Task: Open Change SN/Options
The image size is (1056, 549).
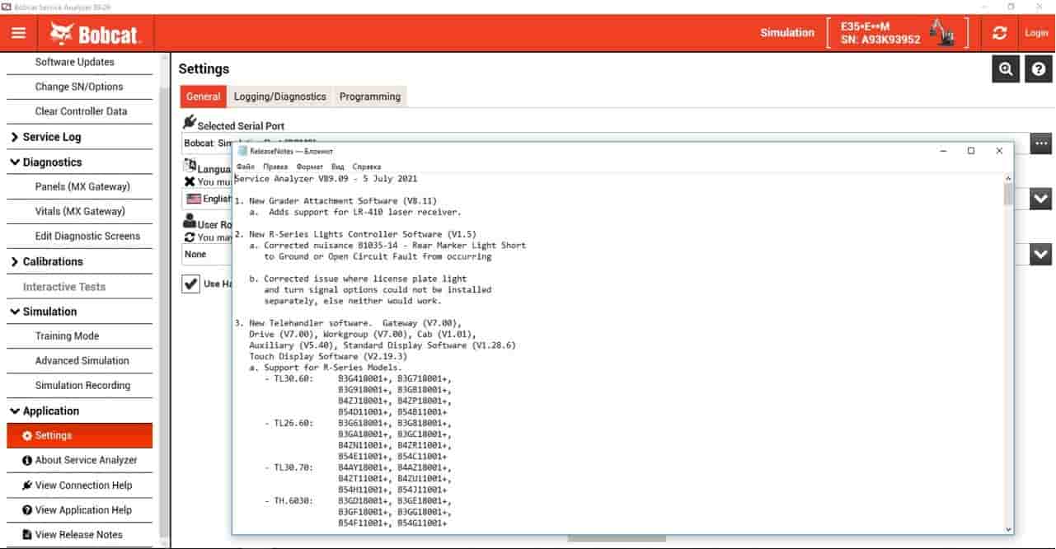Action: click(x=80, y=87)
